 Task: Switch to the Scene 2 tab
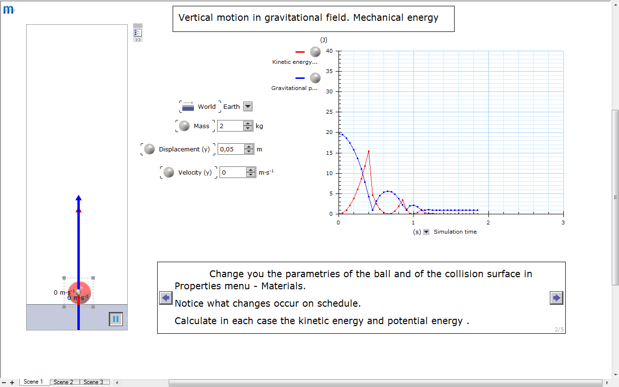tap(64, 382)
